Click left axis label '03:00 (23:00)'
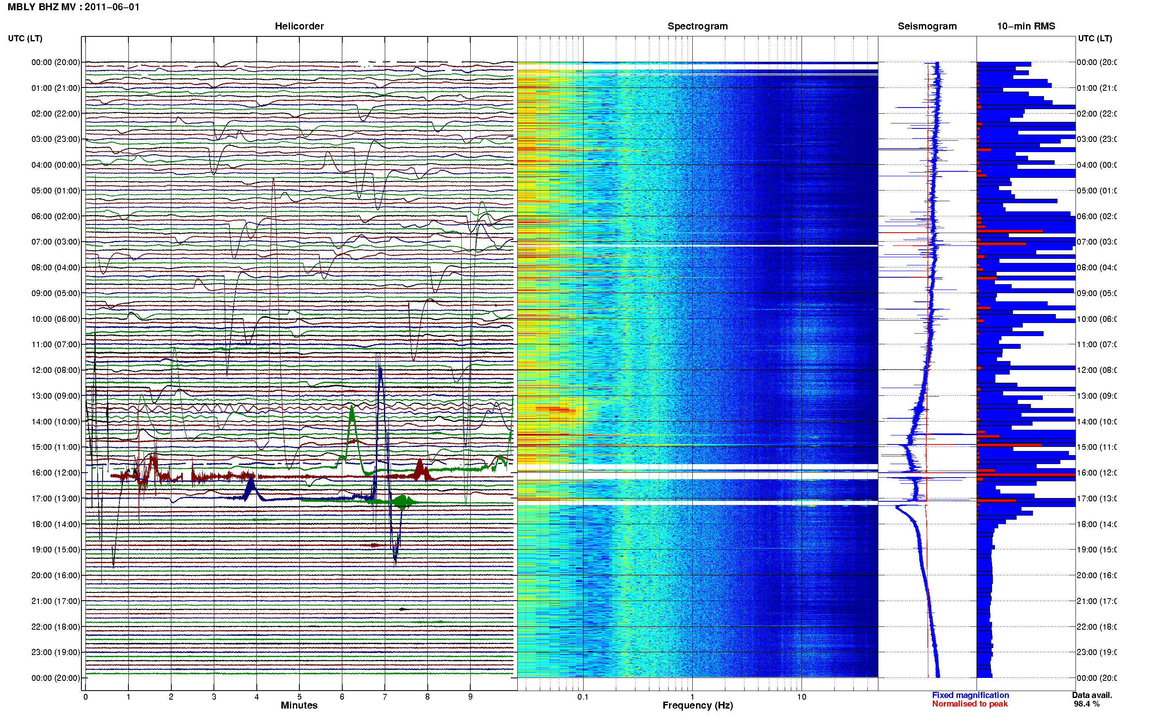The image size is (1163, 727). tap(56, 139)
